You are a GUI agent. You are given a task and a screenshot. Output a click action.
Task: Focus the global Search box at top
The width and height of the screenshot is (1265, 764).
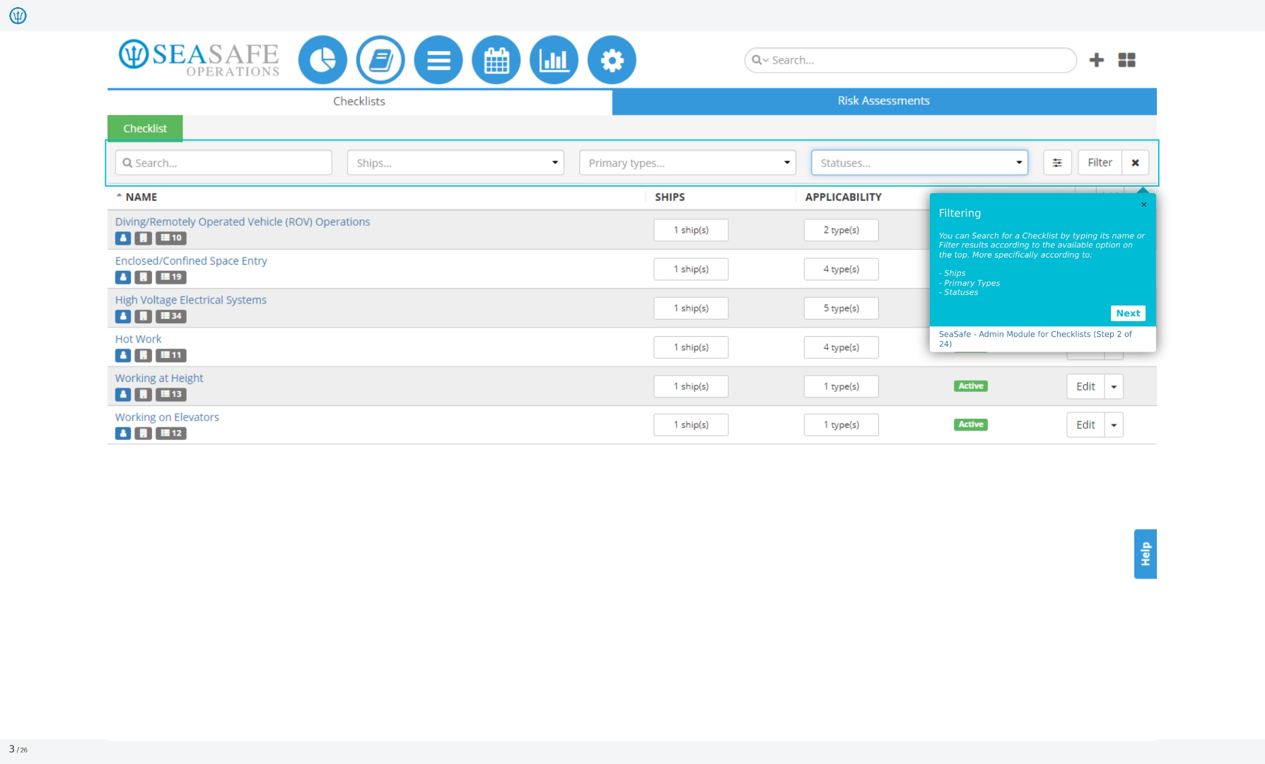911,60
